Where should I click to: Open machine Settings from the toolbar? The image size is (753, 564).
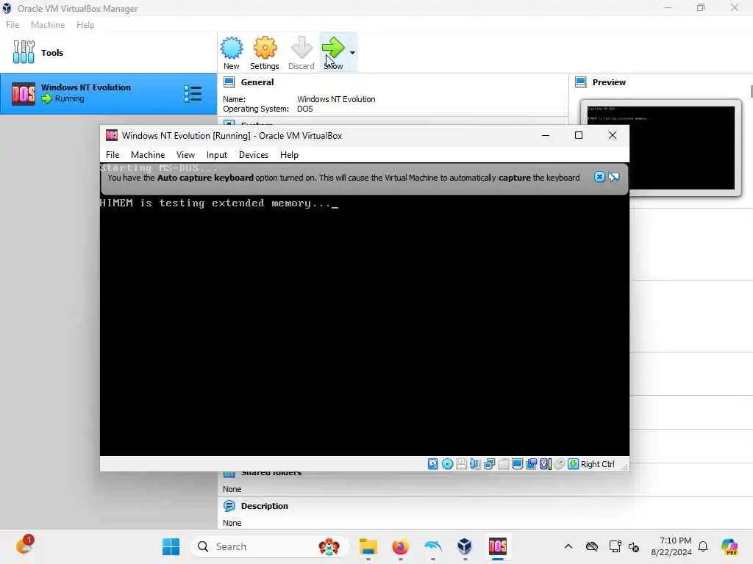click(265, 53)
